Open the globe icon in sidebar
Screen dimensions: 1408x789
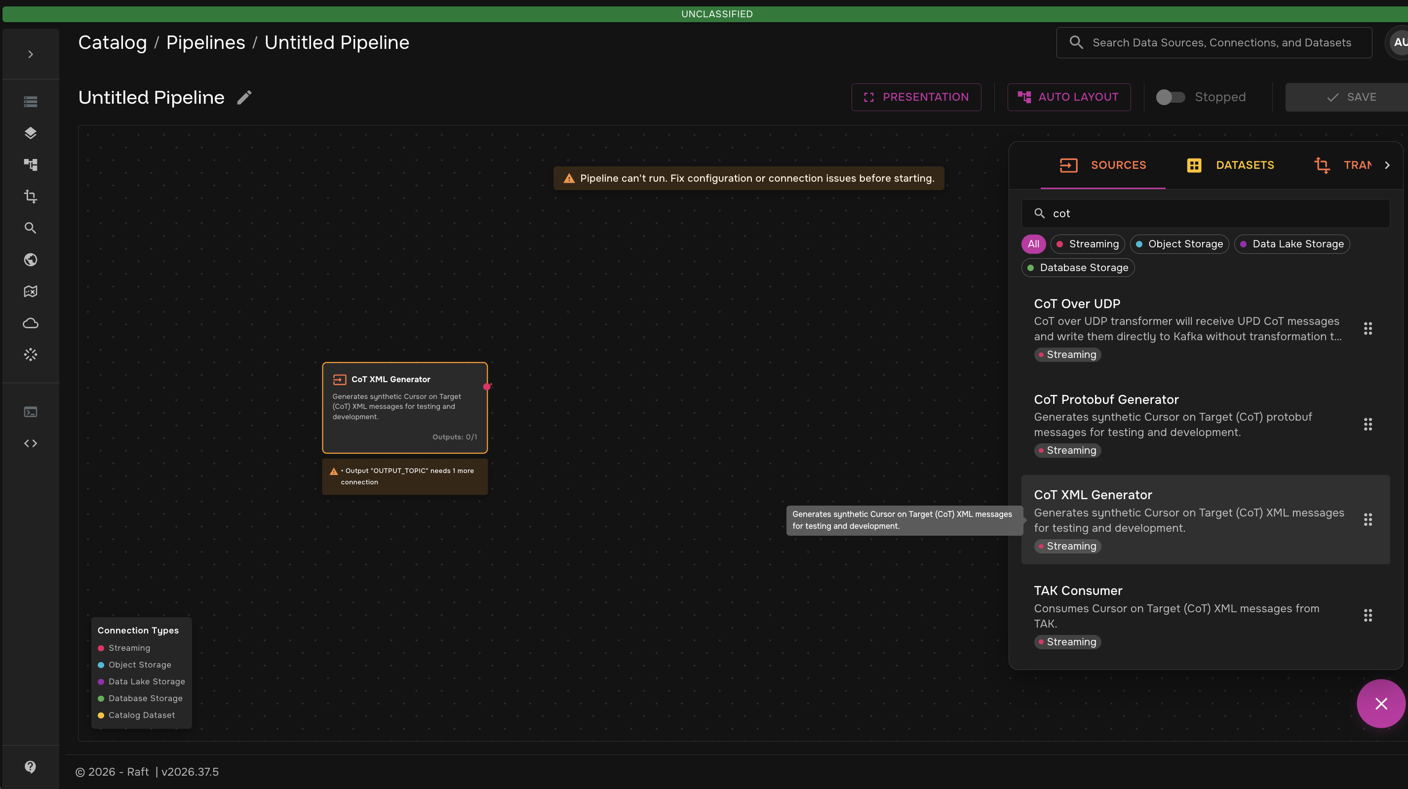point(31,260)
